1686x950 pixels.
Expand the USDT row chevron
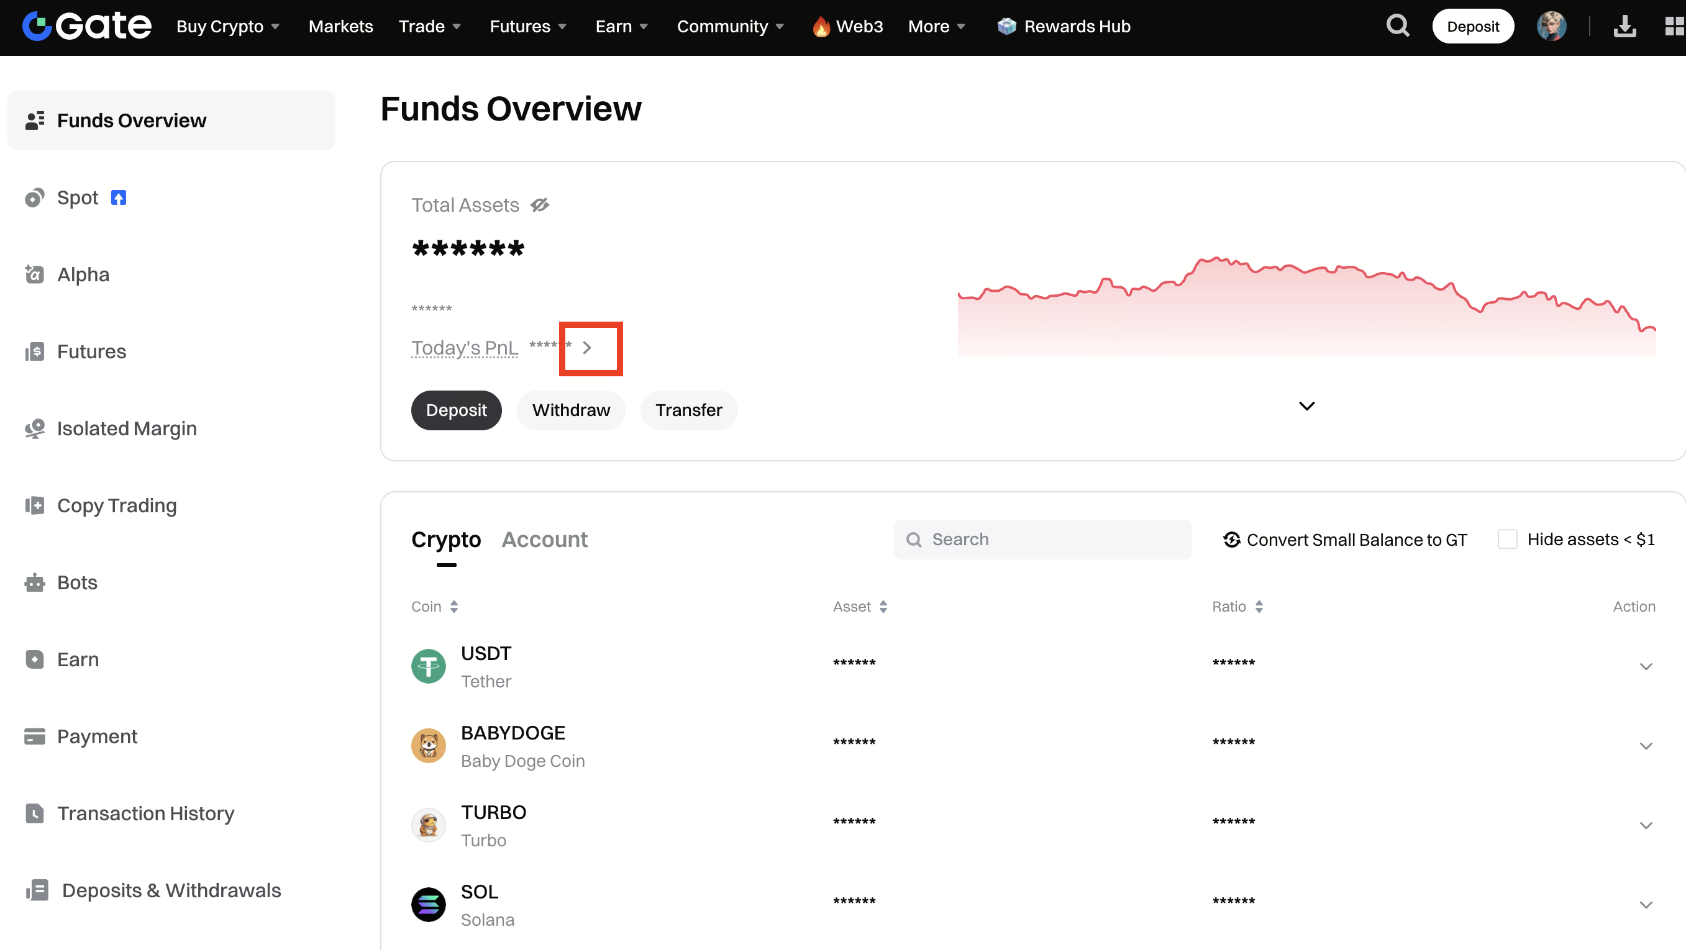pos(1646,667)
